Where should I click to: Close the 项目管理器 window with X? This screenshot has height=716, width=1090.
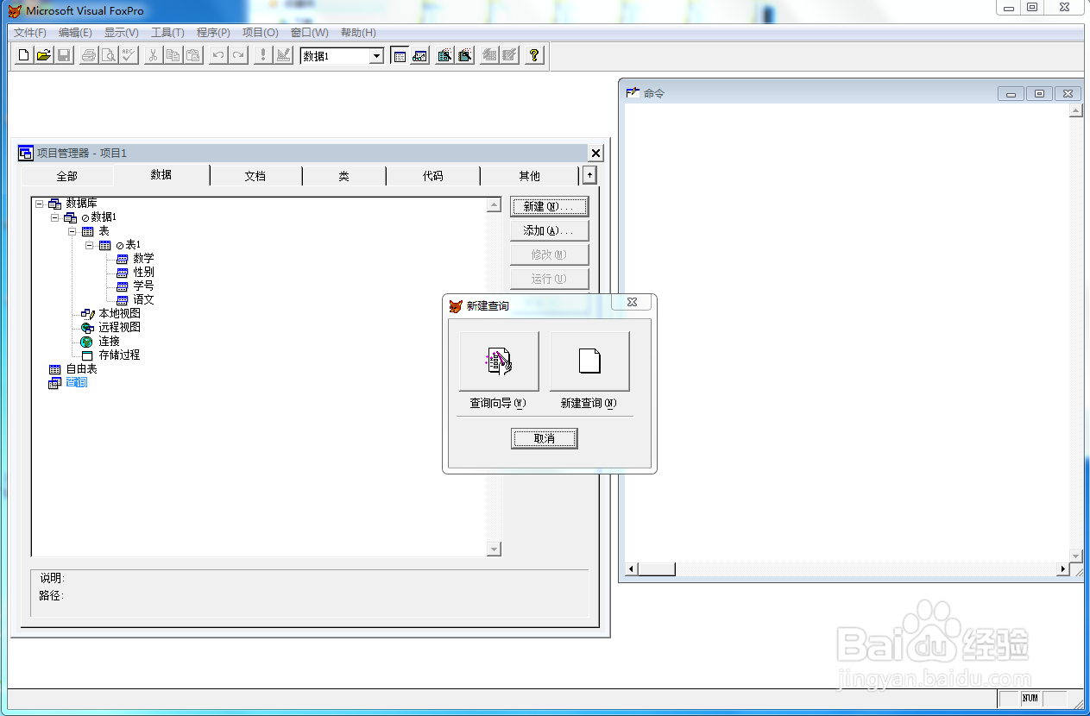click(595, 154)
